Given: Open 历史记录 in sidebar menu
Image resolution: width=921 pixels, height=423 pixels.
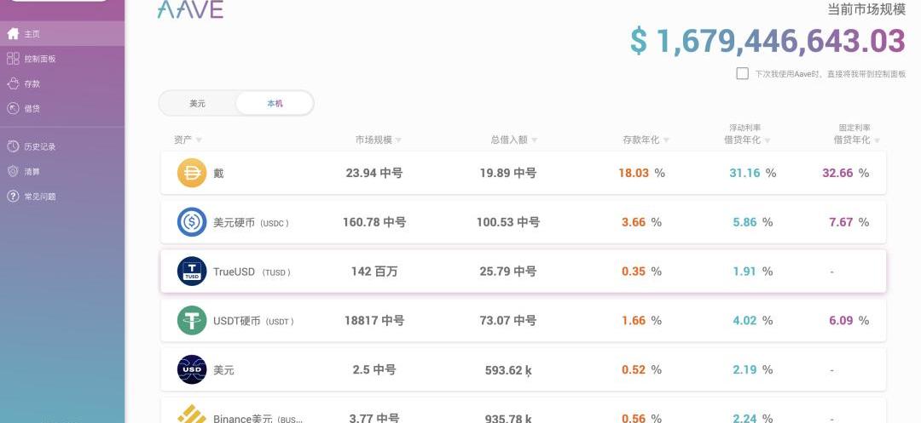Looking at the screenshot, I should (39, 146).
